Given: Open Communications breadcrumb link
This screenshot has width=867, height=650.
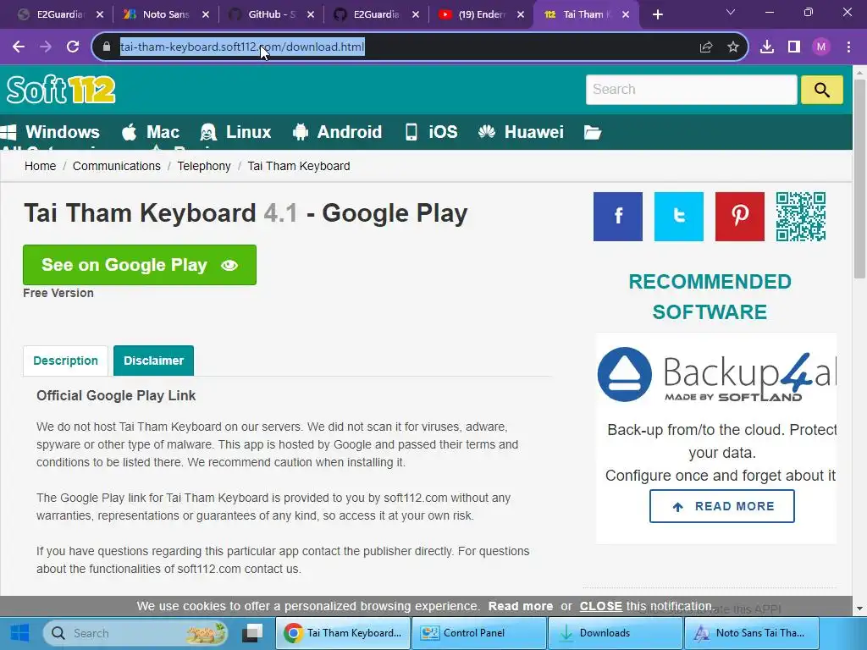Looking at the screenshot, I should (x=117, y=166).
